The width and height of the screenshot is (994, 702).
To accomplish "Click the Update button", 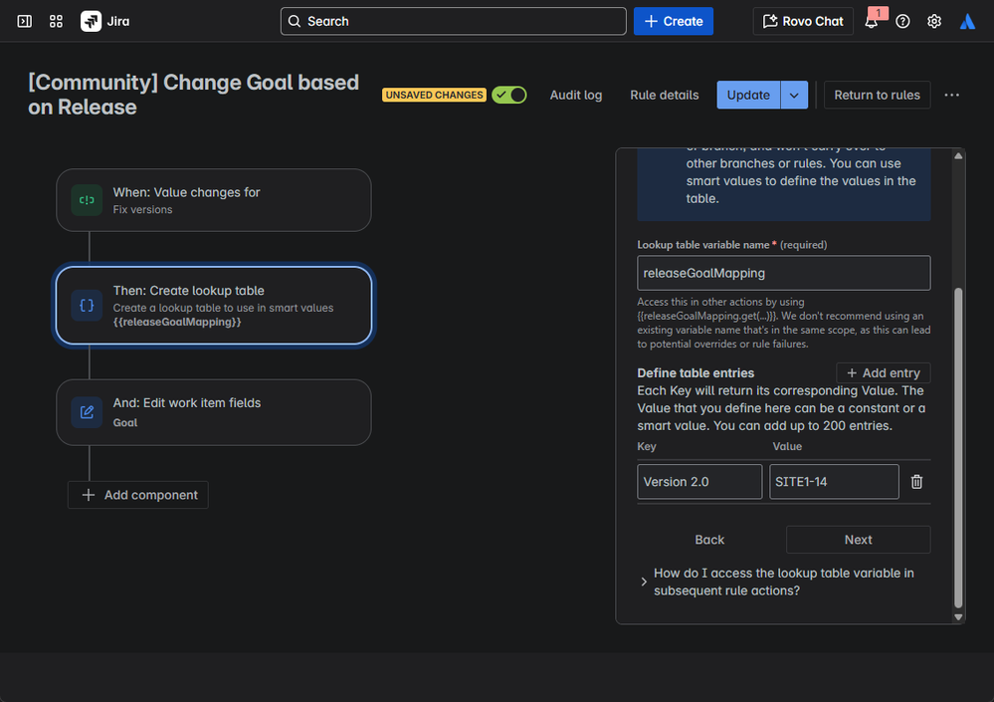I will [x=748, y=95].
